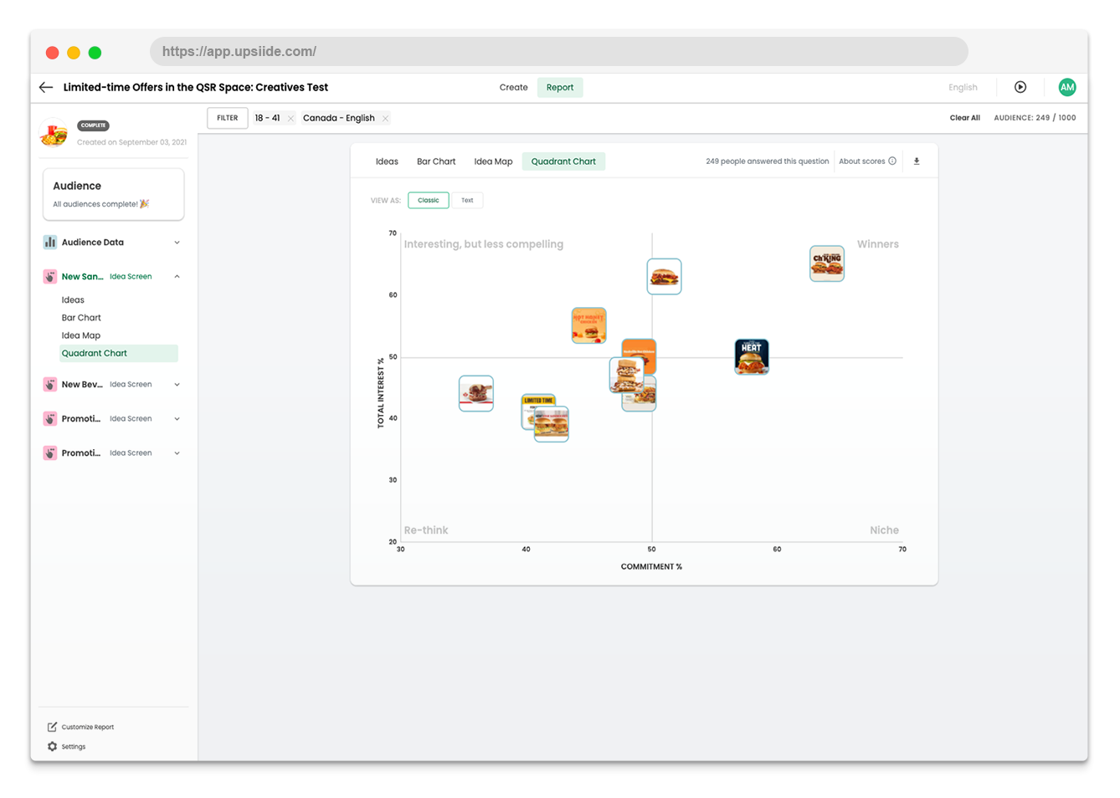Screen dimensions: 1120x798
Task: Click the Ch'KING idea thumbnail in Winners quadrant
Action: pos(827,263)
